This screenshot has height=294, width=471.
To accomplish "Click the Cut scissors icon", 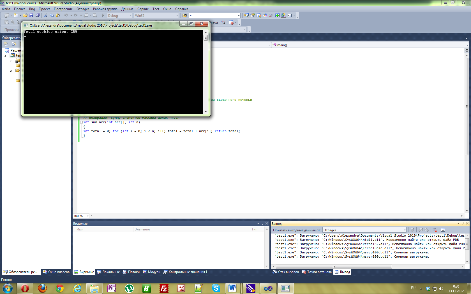I will tap(45, 16).
